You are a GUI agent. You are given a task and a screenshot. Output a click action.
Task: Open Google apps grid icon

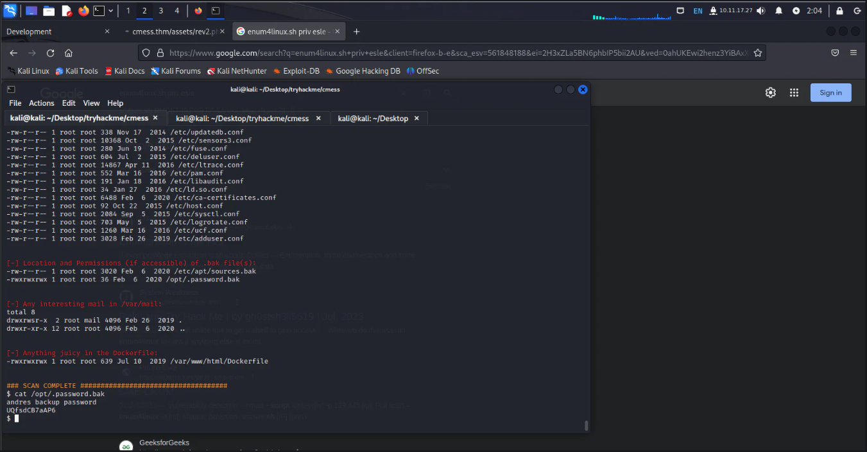point(794,93)
